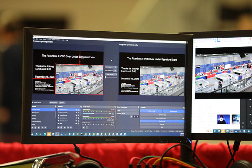Image resolution: width=252 pixels, height=168 pixels.
Task: Mute Media Source channel in Audio Mixer
Action: pyautogui.click(x=110, y=120)
